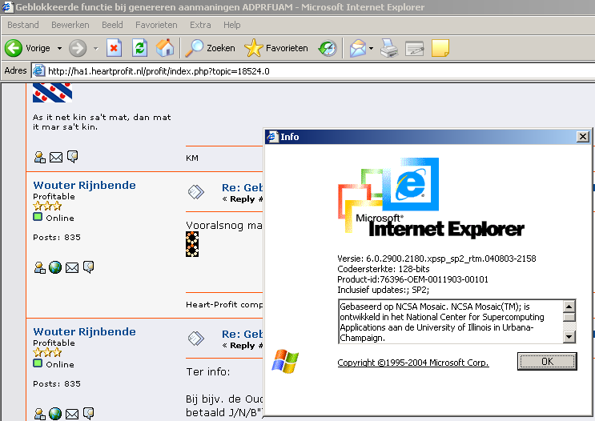Screen dimensions: 595x421
Task: Open first Wouter Rijnbende profile name link
Action: pyautogui.click(x=84, y=185)
